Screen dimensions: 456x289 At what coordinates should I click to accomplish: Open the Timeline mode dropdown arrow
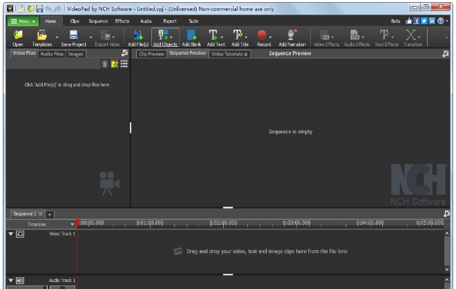point(72,225)
